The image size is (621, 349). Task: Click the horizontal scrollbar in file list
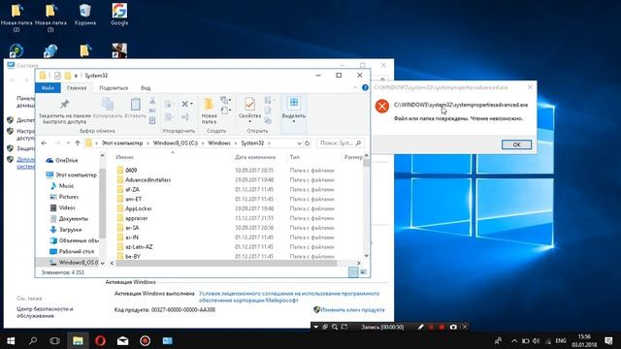(226, 263)
